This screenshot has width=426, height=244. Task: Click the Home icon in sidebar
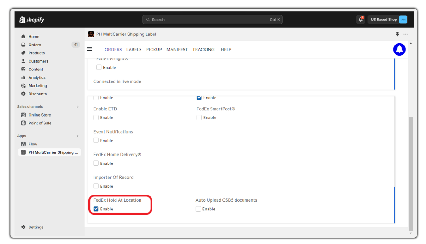[23, 37]
